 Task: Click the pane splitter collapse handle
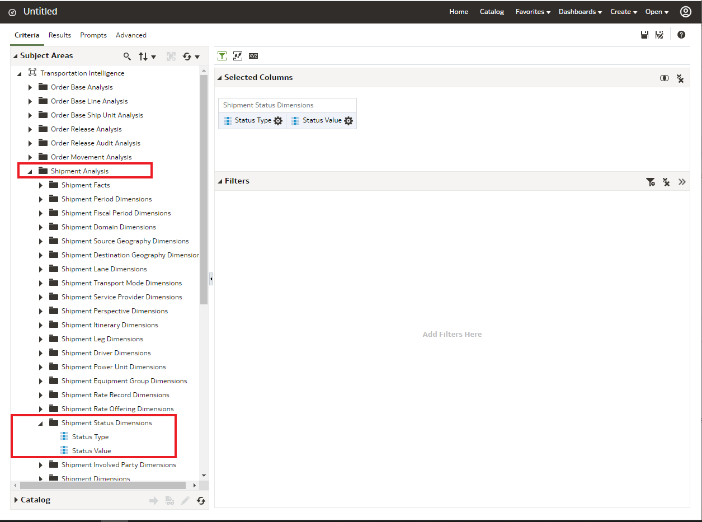coord(211,278)
